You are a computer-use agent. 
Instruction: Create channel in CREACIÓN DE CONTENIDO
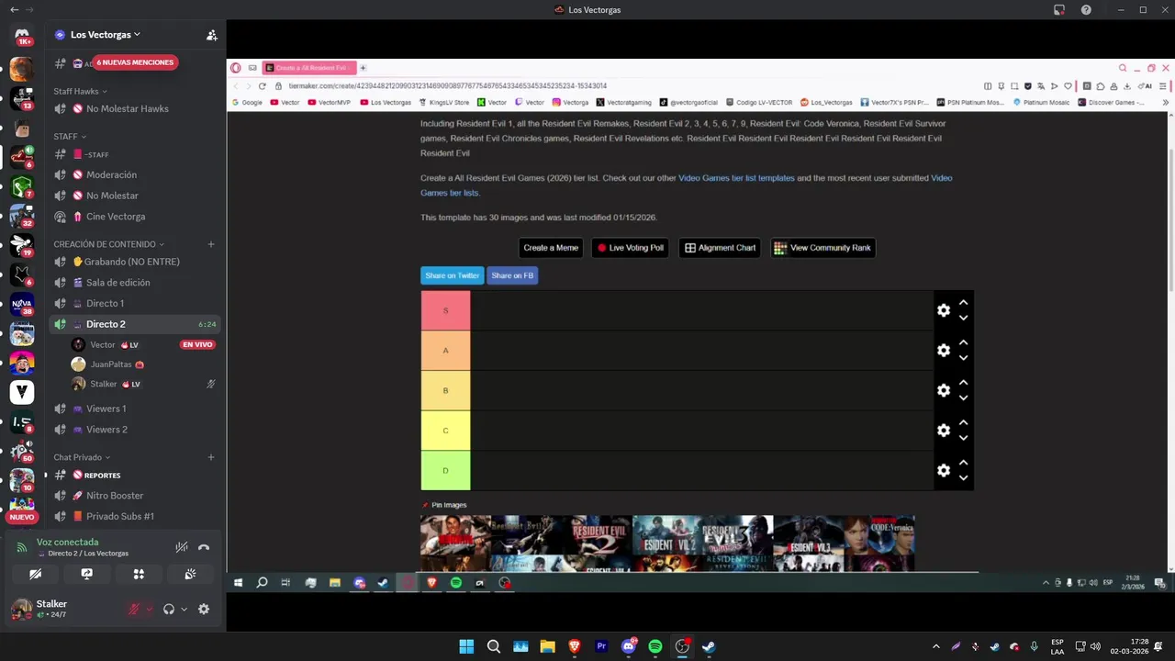(211, 244)
